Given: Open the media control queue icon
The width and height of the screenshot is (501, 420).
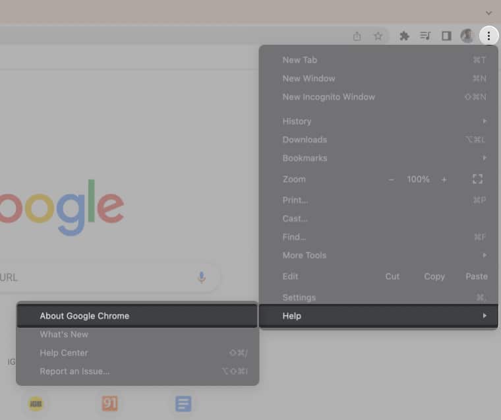Looking at the screenshot, I should coord(425,36).
